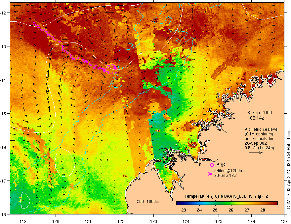Click the color bar tick label 24
Screen dimensions: 291x224
[x=199, y=210]
